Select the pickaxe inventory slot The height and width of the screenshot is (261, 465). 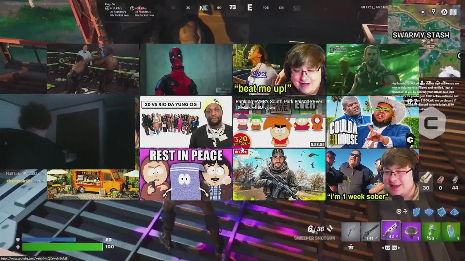point(351,232)
